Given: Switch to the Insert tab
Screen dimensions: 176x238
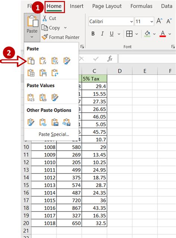Looking at the screenshot, I should [x=76, y=6].
